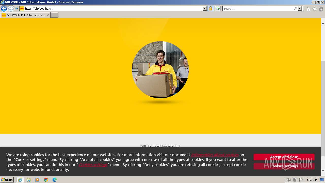Click the volume speaker tray icon

[288, 180]
